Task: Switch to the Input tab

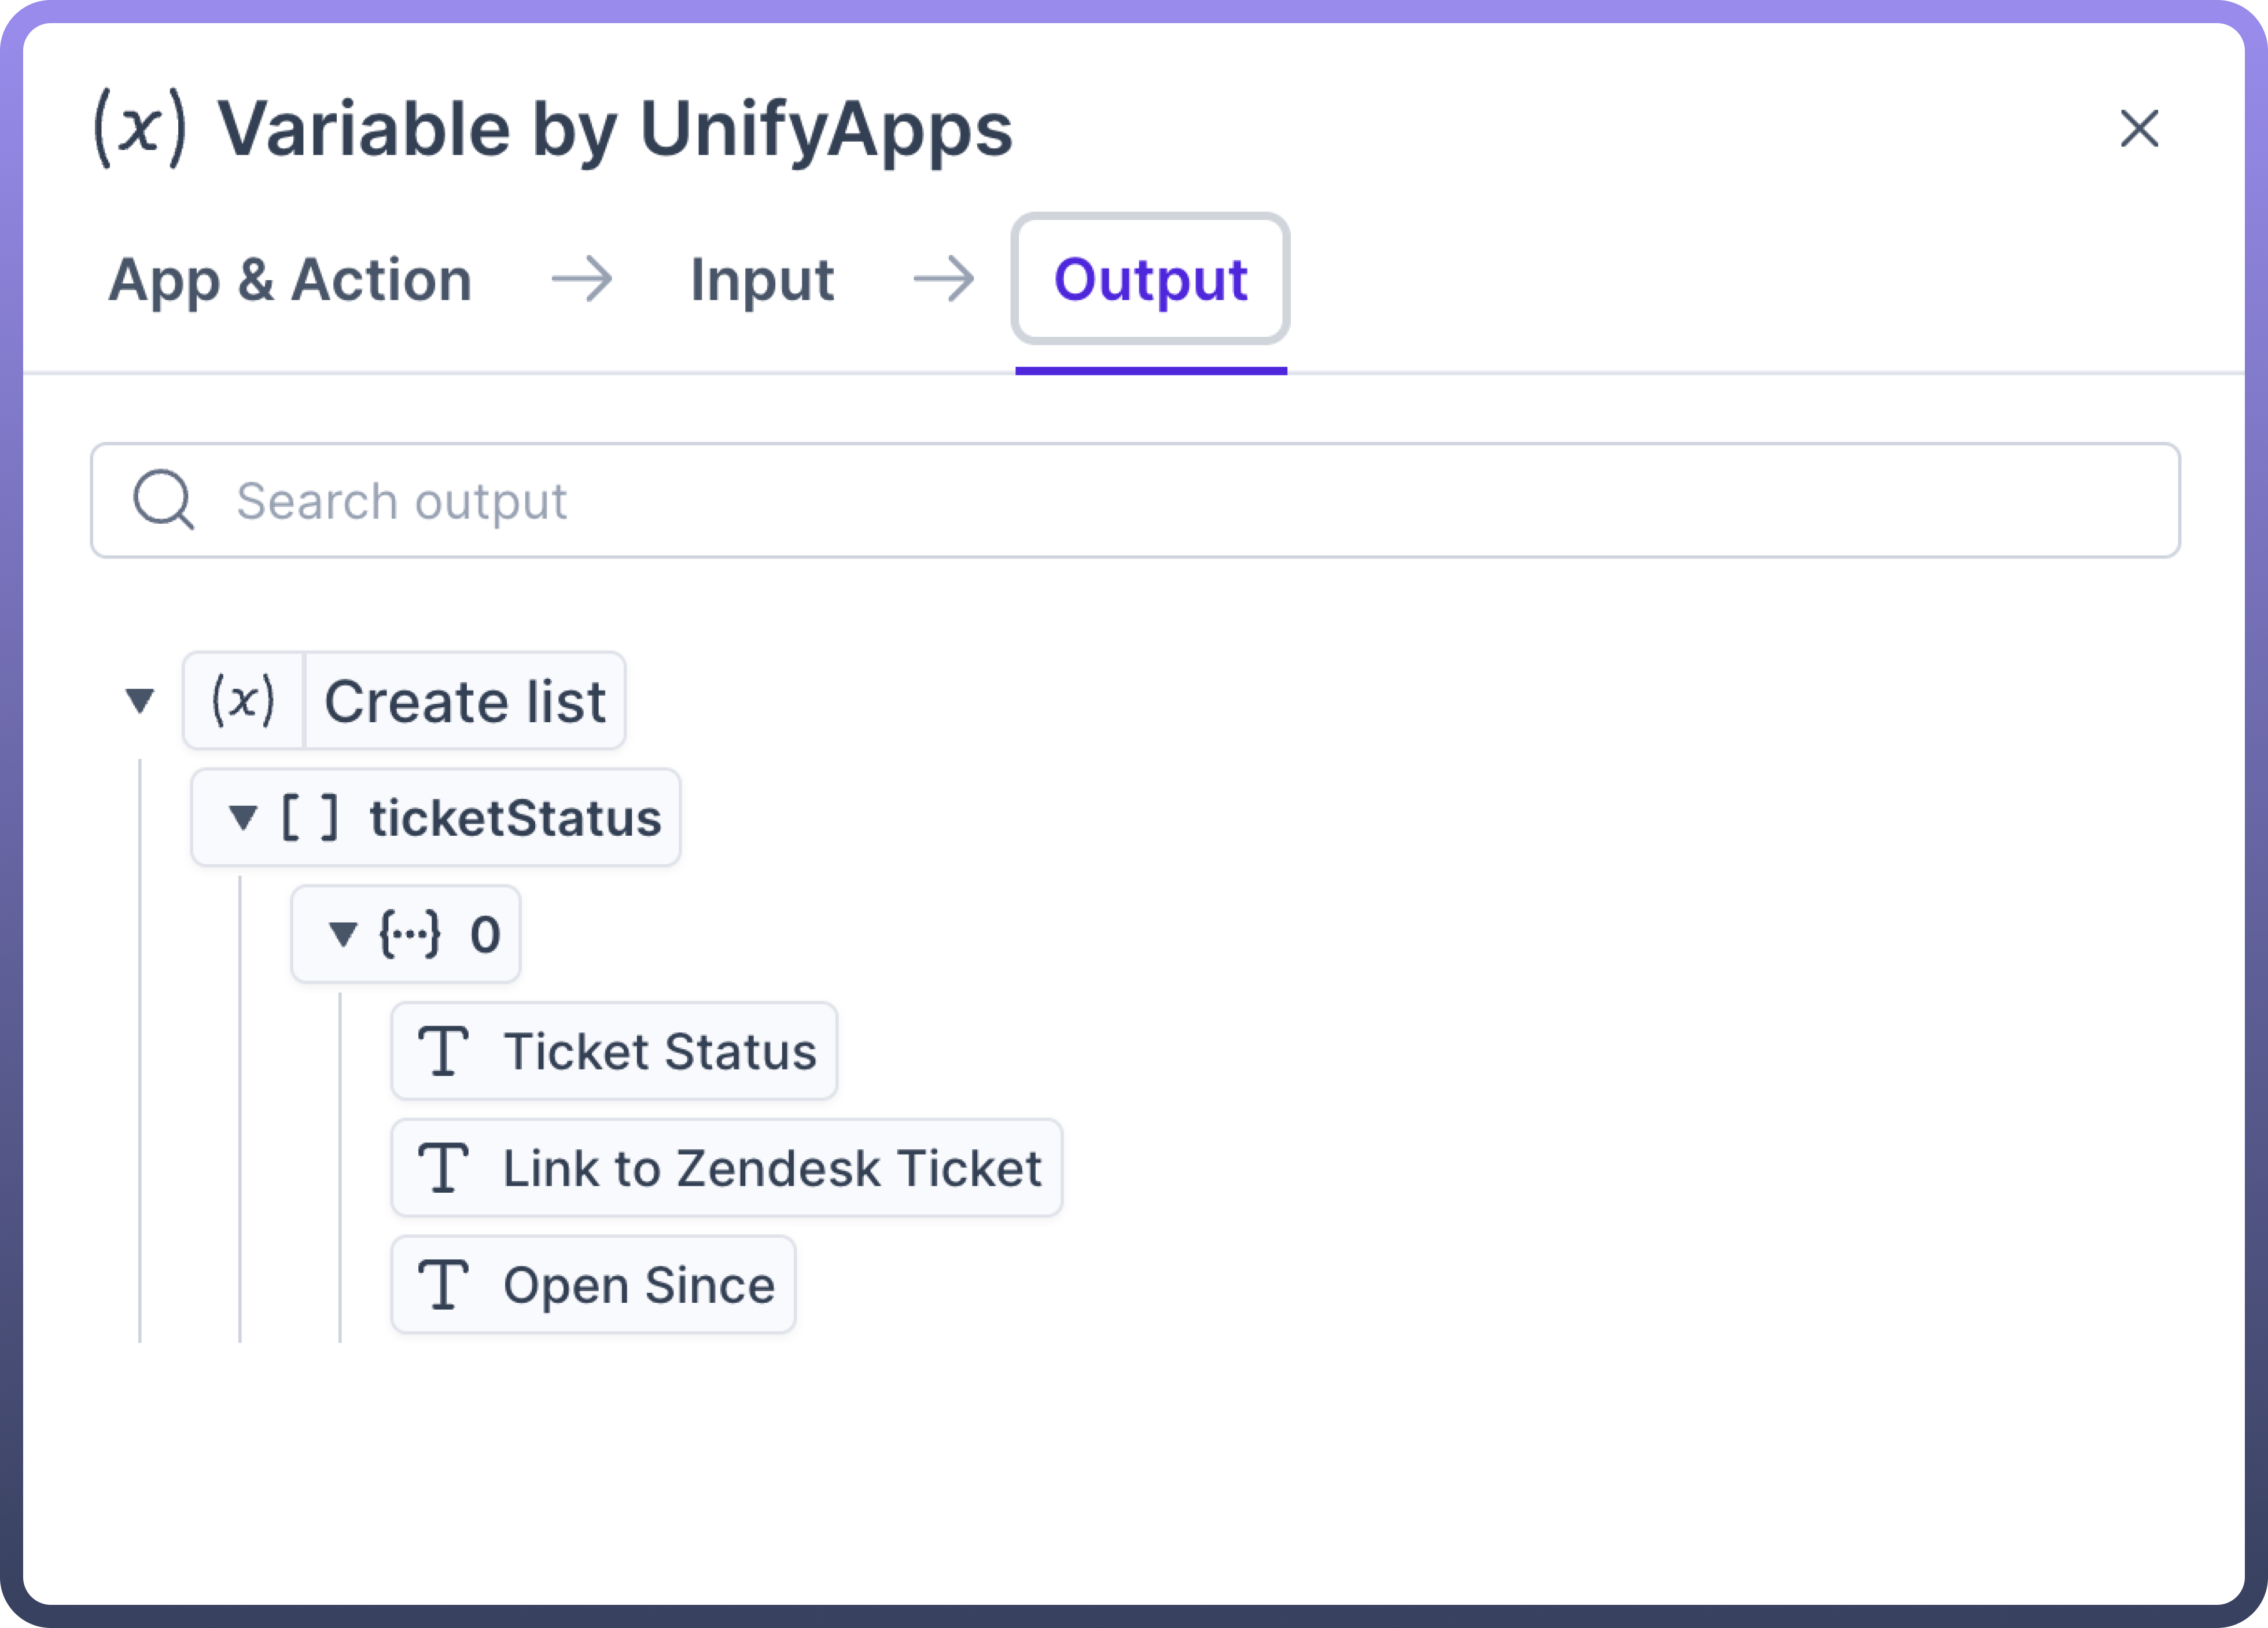Action: (762, 279)
